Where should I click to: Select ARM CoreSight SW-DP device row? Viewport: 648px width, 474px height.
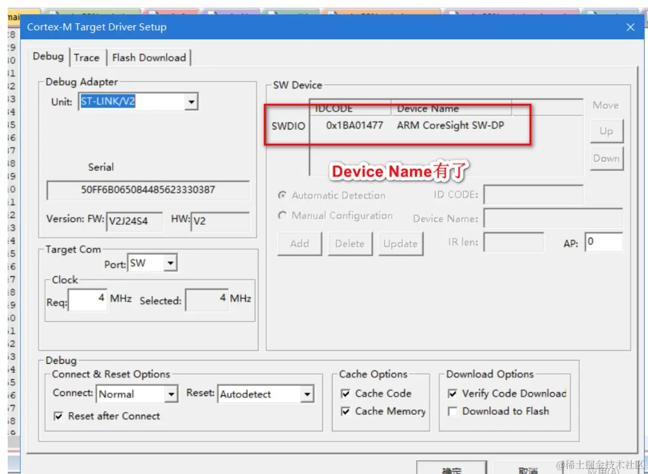[450, 125]
